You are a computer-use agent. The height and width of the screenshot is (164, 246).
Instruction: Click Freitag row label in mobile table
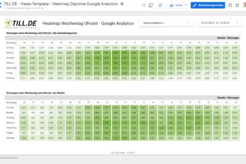point(9,133)
